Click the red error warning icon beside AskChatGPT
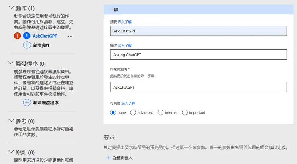 pos(17,36)
